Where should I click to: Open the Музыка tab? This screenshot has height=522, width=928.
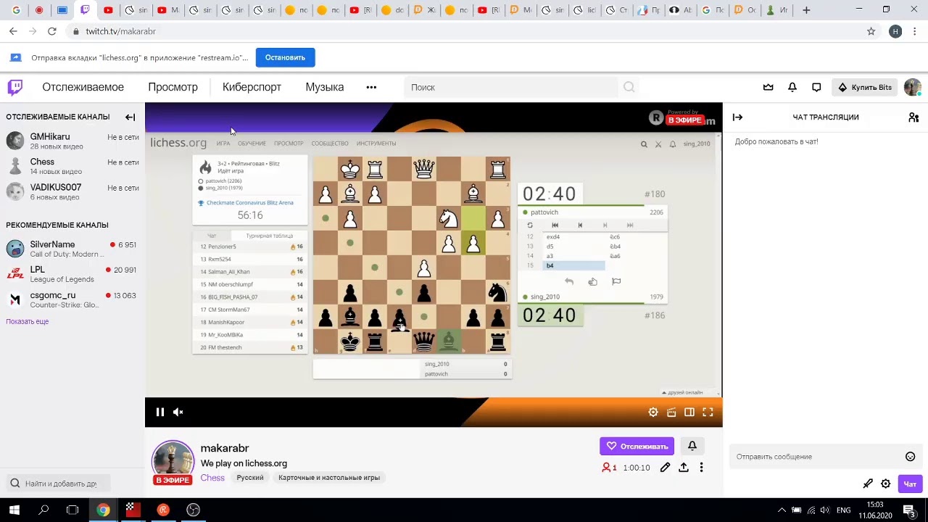coord(324,87)
